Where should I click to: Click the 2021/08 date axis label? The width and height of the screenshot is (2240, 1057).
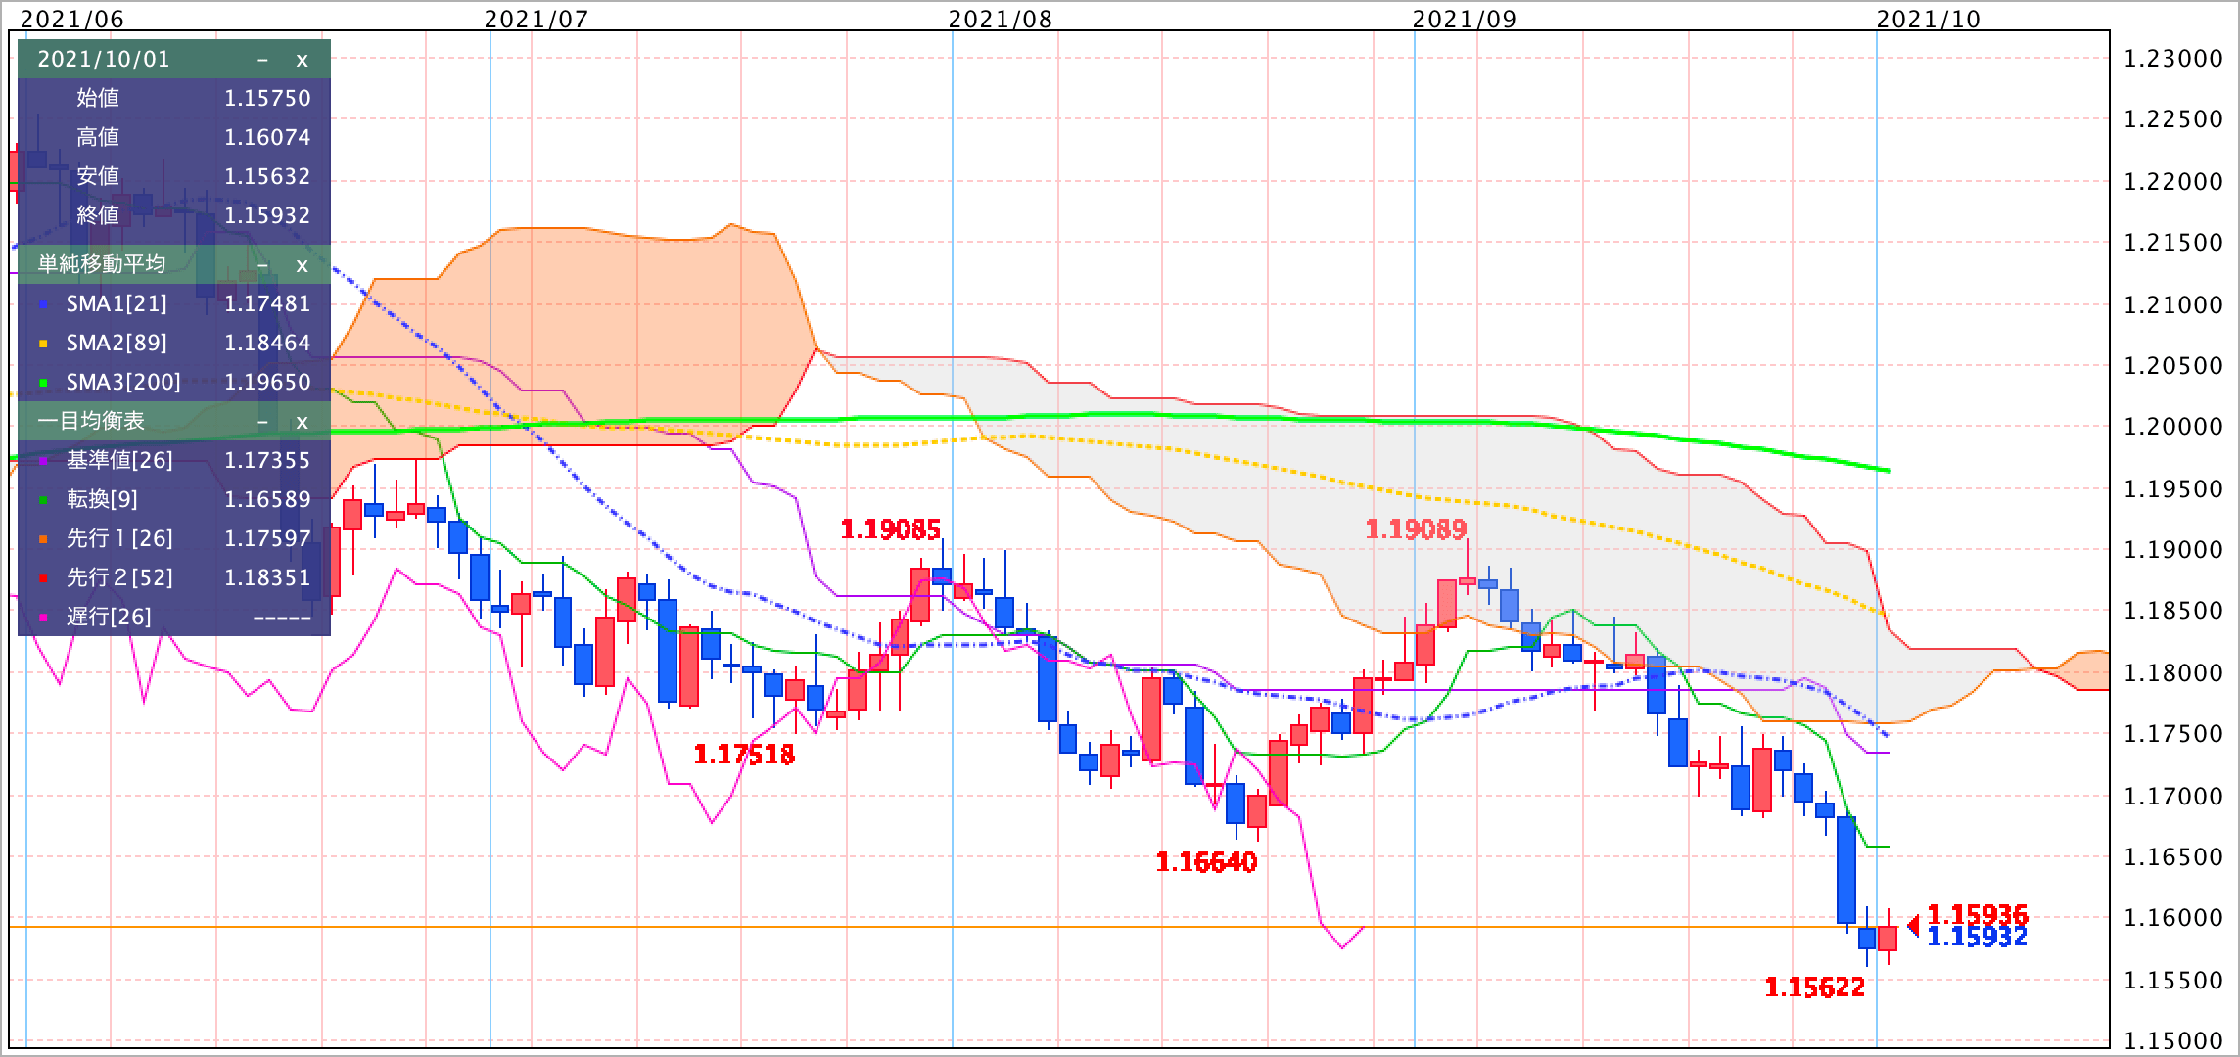[1001, 19]
